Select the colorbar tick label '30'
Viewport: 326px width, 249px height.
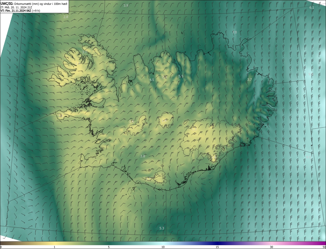[x=271, y=247]
